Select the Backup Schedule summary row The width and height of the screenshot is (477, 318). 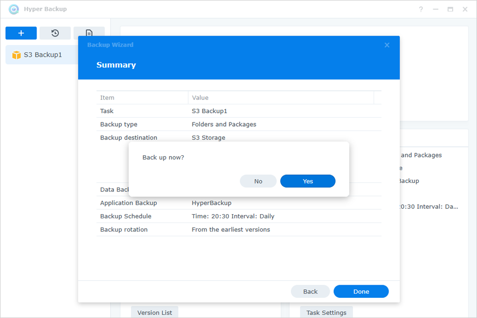[239, 216]
